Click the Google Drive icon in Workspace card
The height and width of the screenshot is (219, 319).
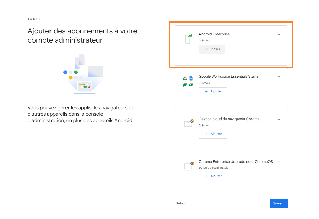pos(185,78)
